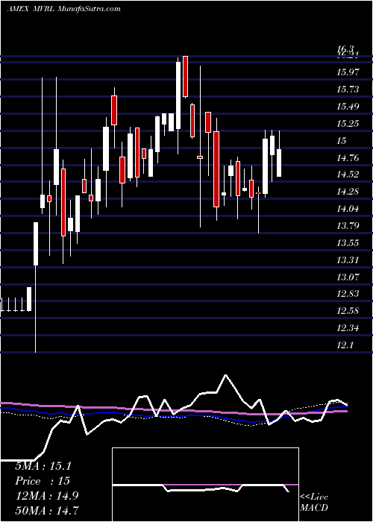Click the 13.31 price axis label
This screenshot has height=522, width=373.
click(x=348, y=260)
